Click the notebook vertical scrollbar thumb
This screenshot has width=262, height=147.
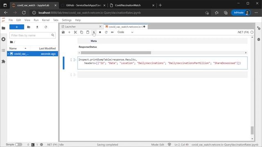pyautogui.click(x=252, y=130)
